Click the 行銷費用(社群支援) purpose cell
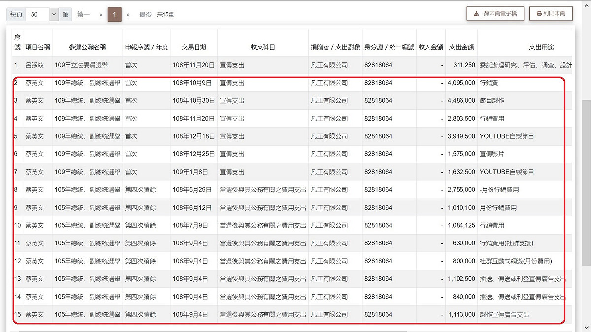The image size is (591, 332). pyautogui.click(x=506, y=243)
